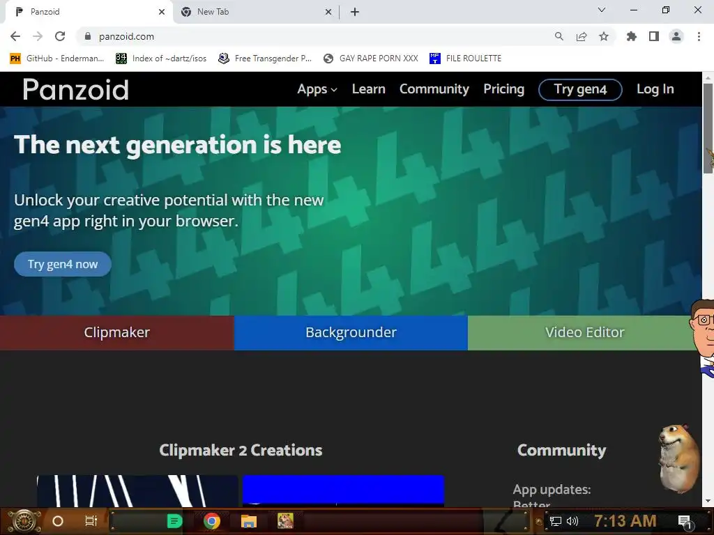Open the Chrome three-dot menu
This screenshot has height=535, width=714.
(x=699, y=36)
